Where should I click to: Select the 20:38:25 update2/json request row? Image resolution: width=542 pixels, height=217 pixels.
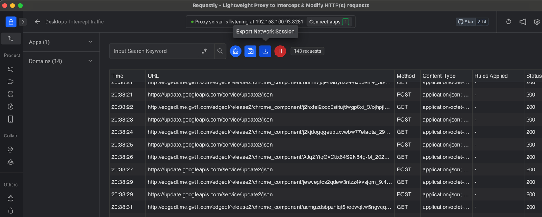326,145
